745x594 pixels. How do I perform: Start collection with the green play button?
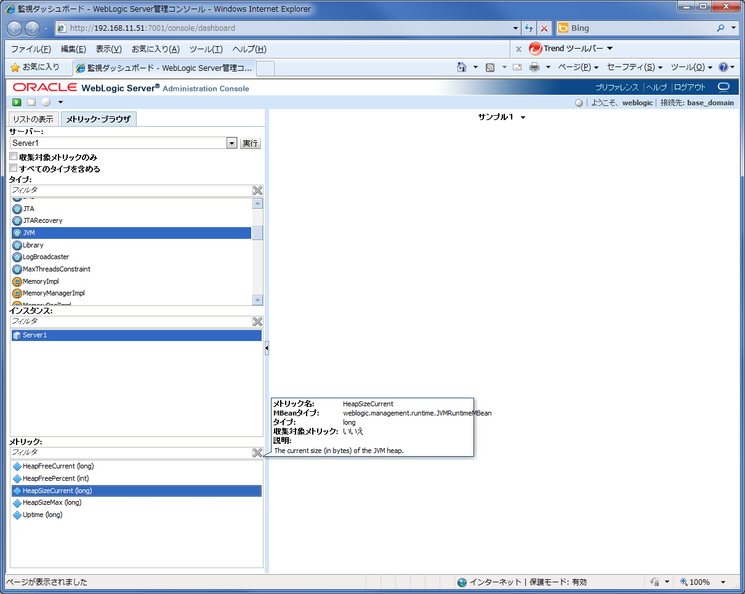[x=17, y=102]
